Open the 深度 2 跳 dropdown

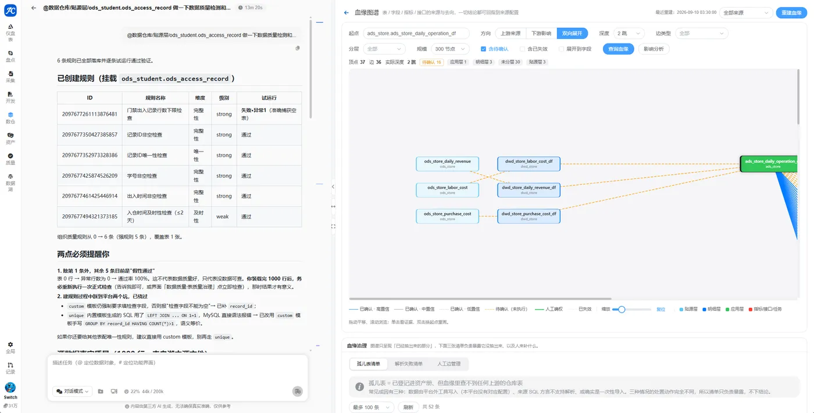coord(629,33)
